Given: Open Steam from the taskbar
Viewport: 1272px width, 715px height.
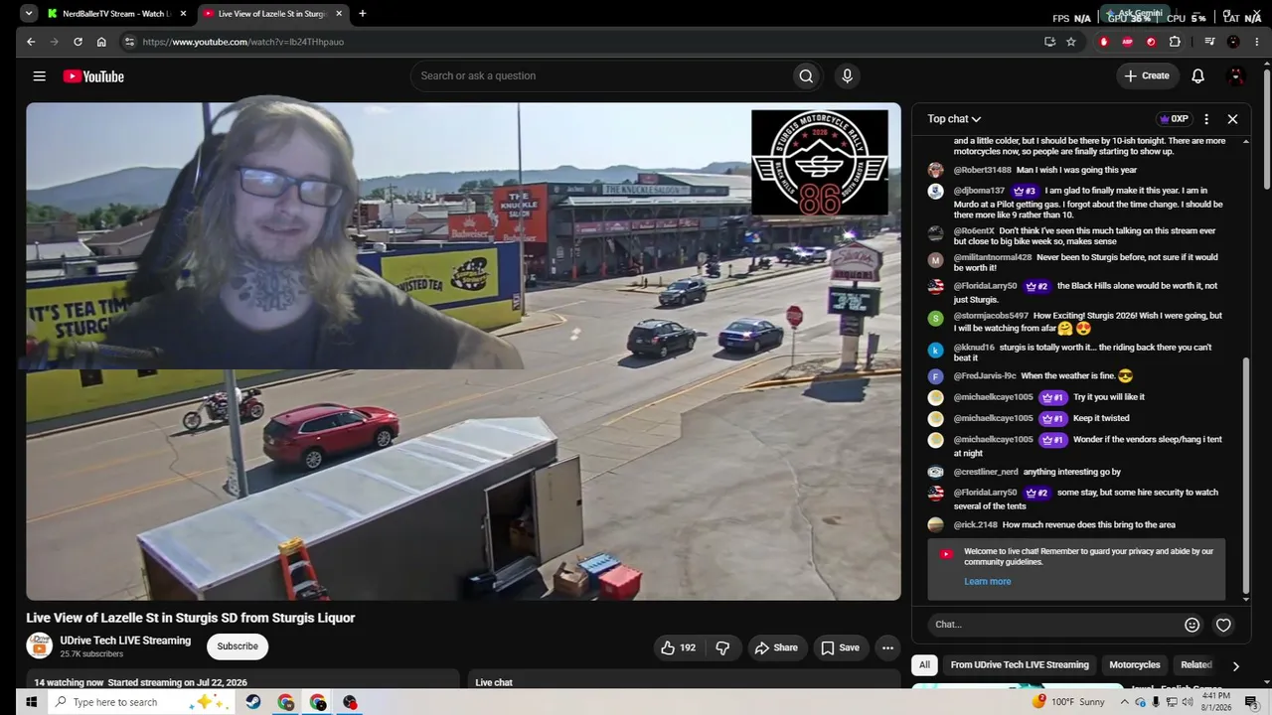Looking at the screenshot, I should click(x=253, y=702).
